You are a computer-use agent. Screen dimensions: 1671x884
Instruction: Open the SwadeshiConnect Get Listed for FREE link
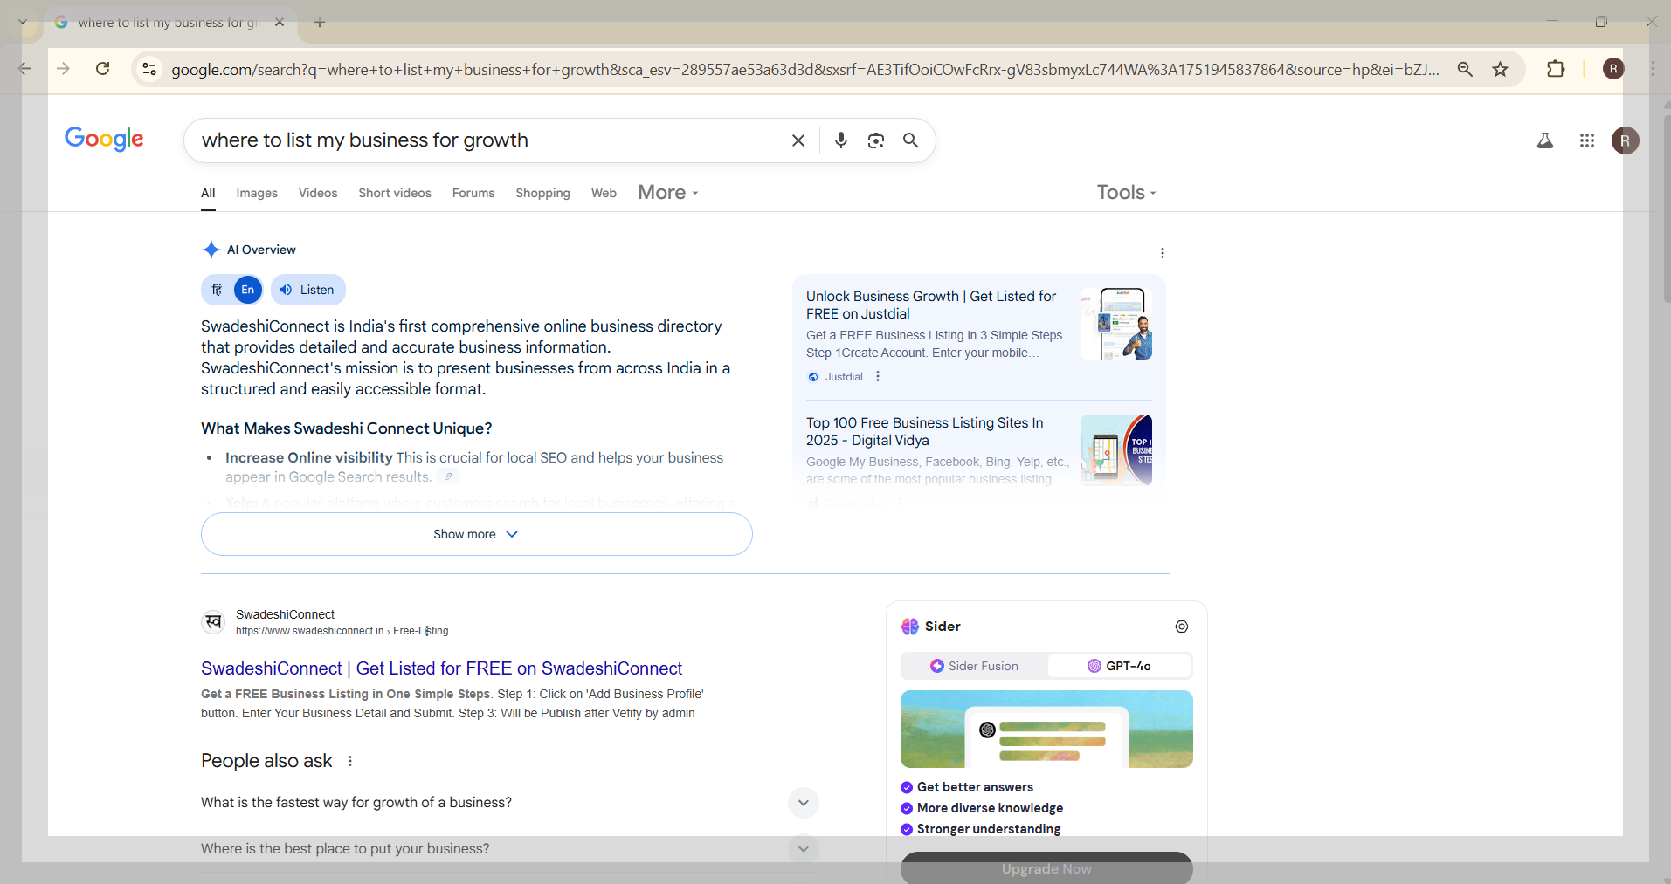[441, 668]
